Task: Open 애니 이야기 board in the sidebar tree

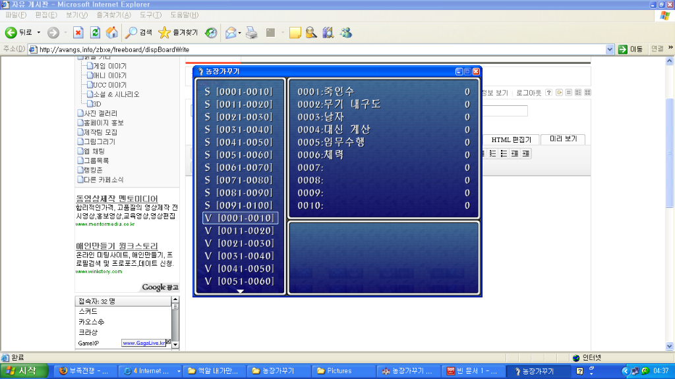Action: click(110, 76)
